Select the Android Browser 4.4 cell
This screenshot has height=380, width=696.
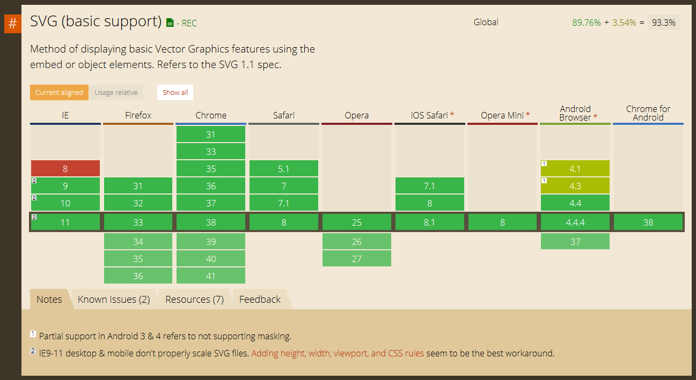coord(575,203)
